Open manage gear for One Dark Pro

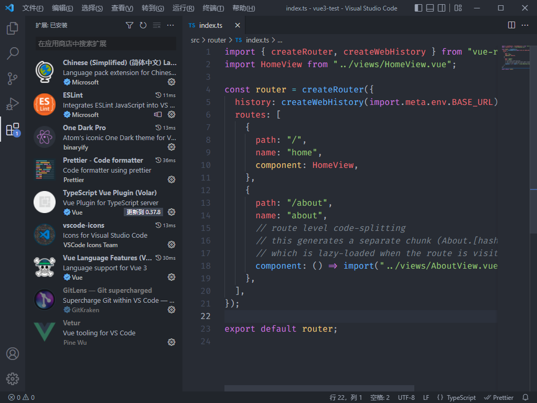pos(171,147)
